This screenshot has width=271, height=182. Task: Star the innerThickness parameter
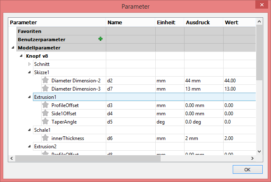pyautogui.click(x=46, y=138)
